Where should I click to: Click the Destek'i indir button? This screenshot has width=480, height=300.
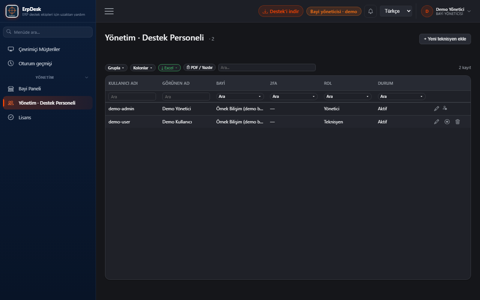[x=281, y=11]
